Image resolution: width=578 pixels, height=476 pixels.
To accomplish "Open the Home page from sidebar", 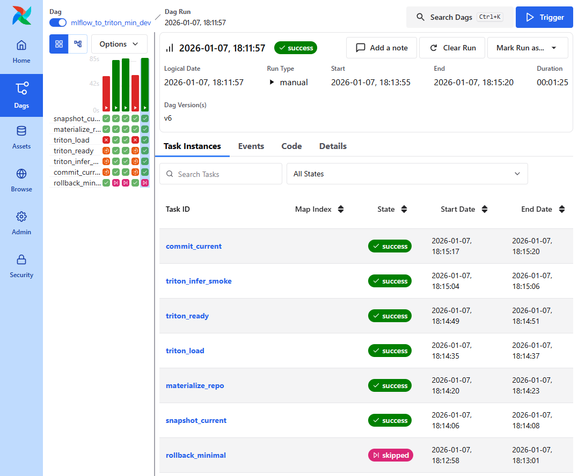I will (x=21, y=52).
